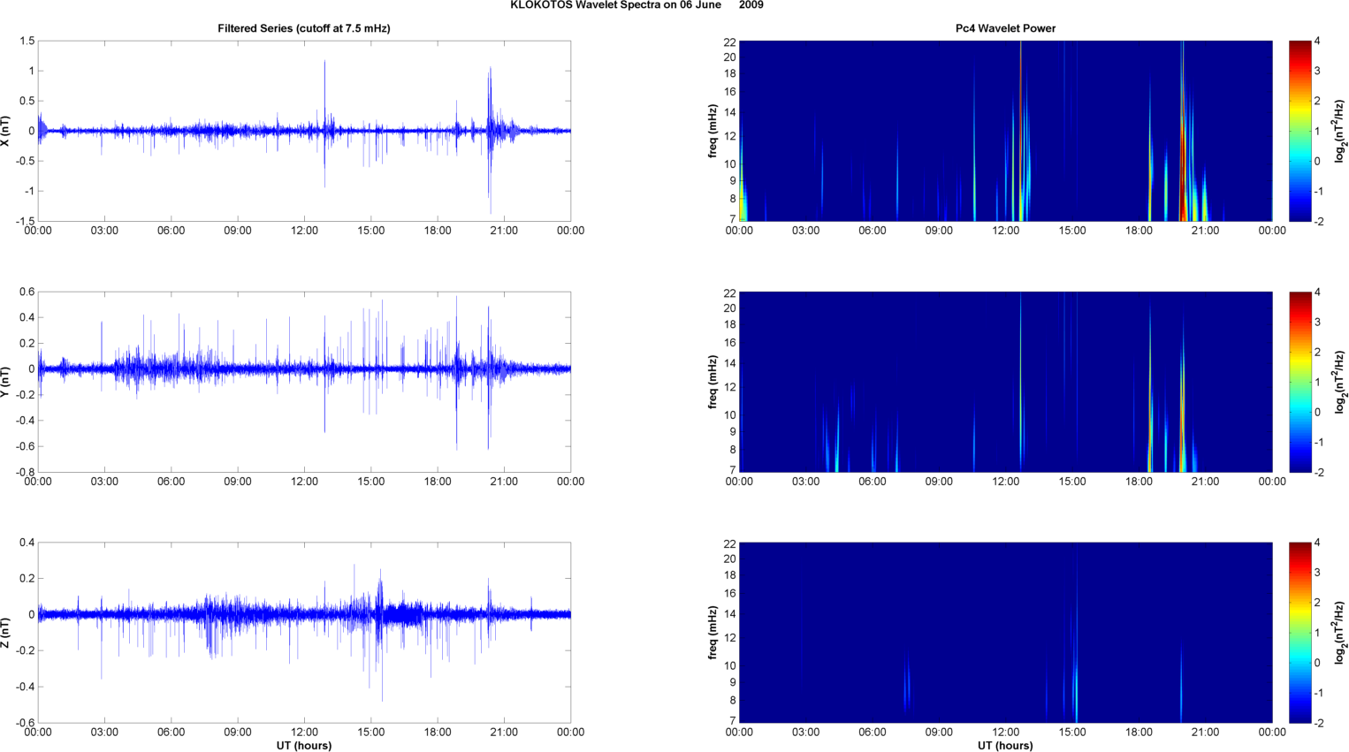Click the "X (nT)" axis label
1349x752 pixels.
(x=5, y=131)
